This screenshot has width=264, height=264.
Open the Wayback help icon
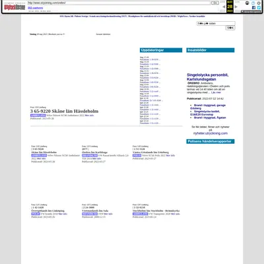pyautogui.click(x=253, y=3)
